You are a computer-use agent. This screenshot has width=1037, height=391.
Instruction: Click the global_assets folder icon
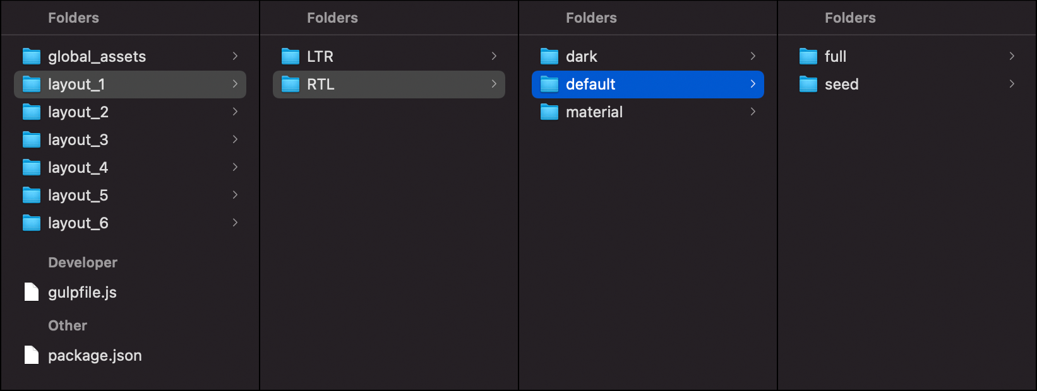[x=32, y=57]
